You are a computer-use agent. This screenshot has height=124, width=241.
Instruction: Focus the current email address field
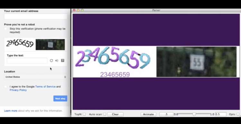[x=36, y=16]
